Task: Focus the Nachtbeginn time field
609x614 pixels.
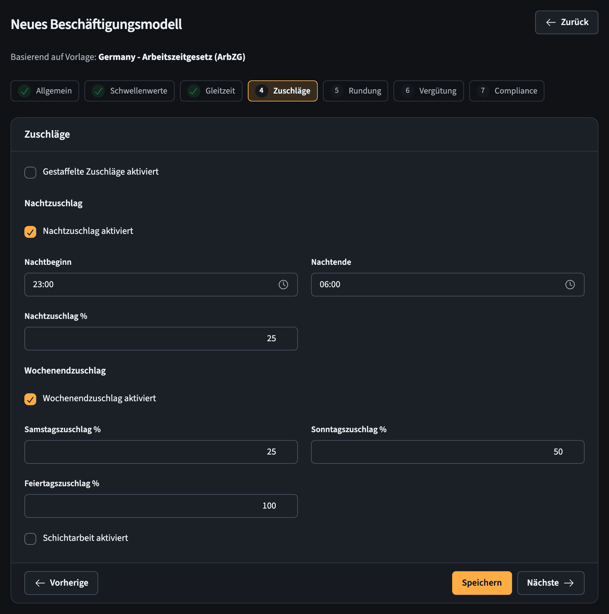Action: (161, 285)
